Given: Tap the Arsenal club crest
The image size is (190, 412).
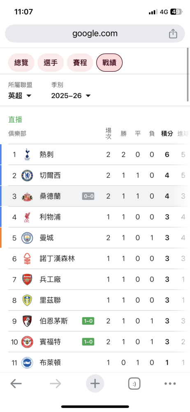Looking at the screenshot, I should 27,279.
